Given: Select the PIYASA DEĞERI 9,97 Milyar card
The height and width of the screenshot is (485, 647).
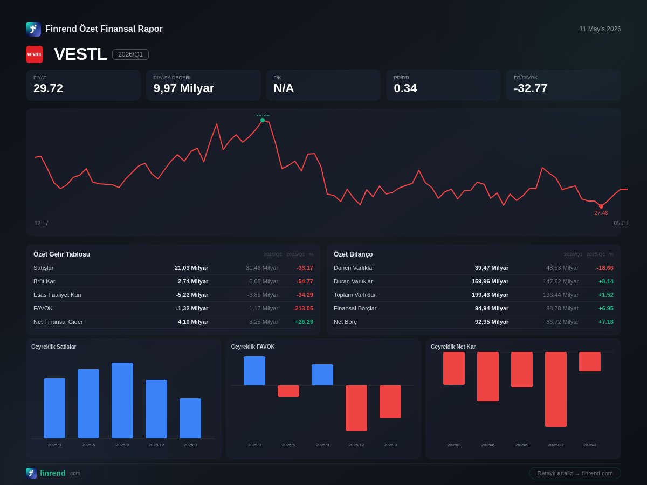Looking at the screenshot, I should click(x=203, y=85).
